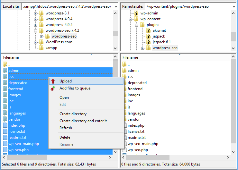Select WordPress.com in the local tree

[x=59, y=42]
